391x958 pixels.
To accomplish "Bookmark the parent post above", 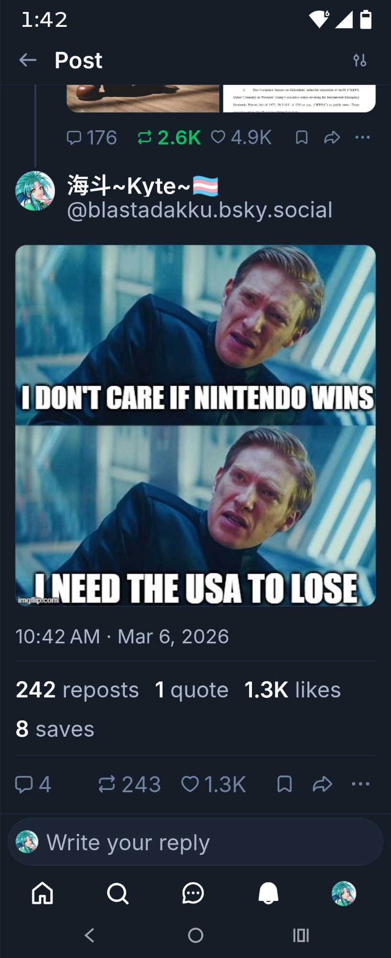I will [302, 138].
